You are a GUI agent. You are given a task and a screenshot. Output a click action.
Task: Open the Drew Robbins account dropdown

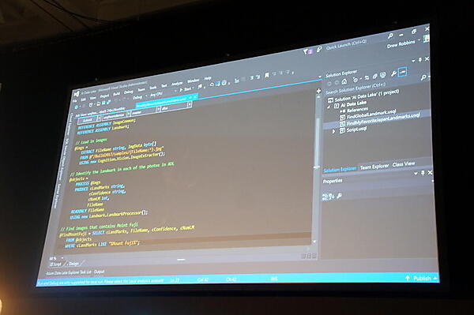[419, 40]
